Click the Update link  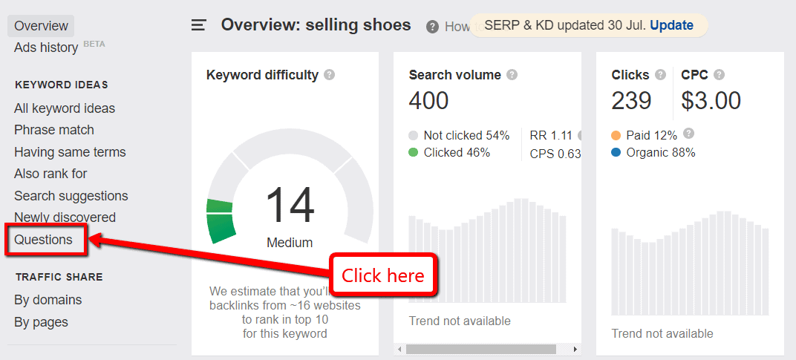(x=671, y=25)
